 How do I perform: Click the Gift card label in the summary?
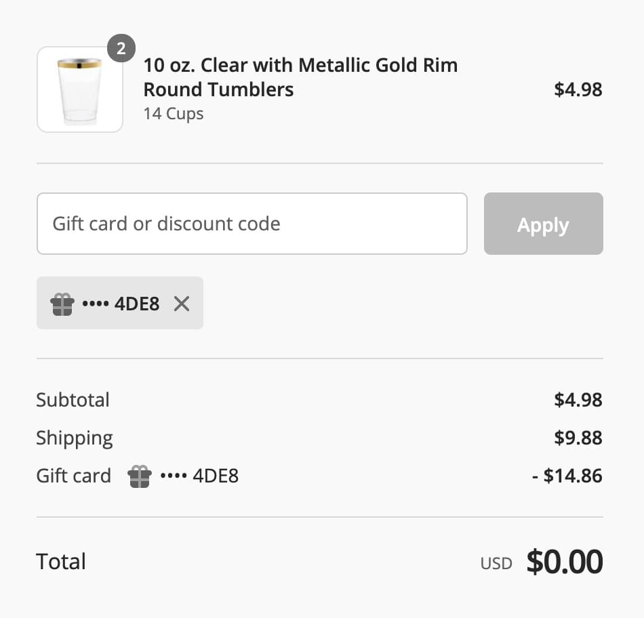[x=74, y=476]
